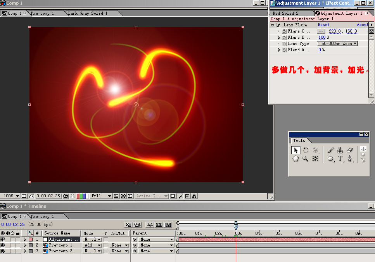Enable Motion Blur with the M button
This screenshot has height=262, width=375.
168,225
